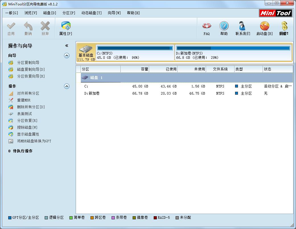Sort by the File System (文件系统) column header
296x229 pixels.
pos(220,69)
